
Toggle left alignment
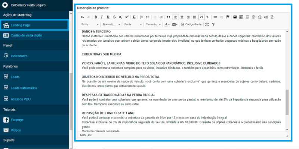tap(176, 17)
